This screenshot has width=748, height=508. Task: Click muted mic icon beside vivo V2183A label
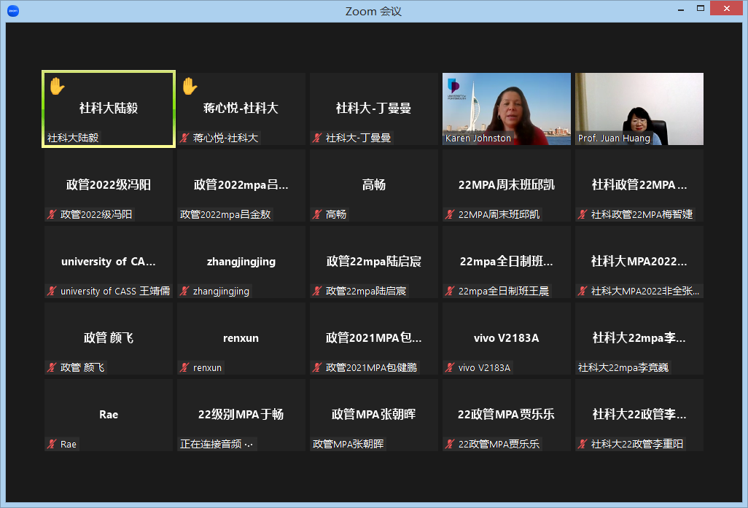[450, 368]
